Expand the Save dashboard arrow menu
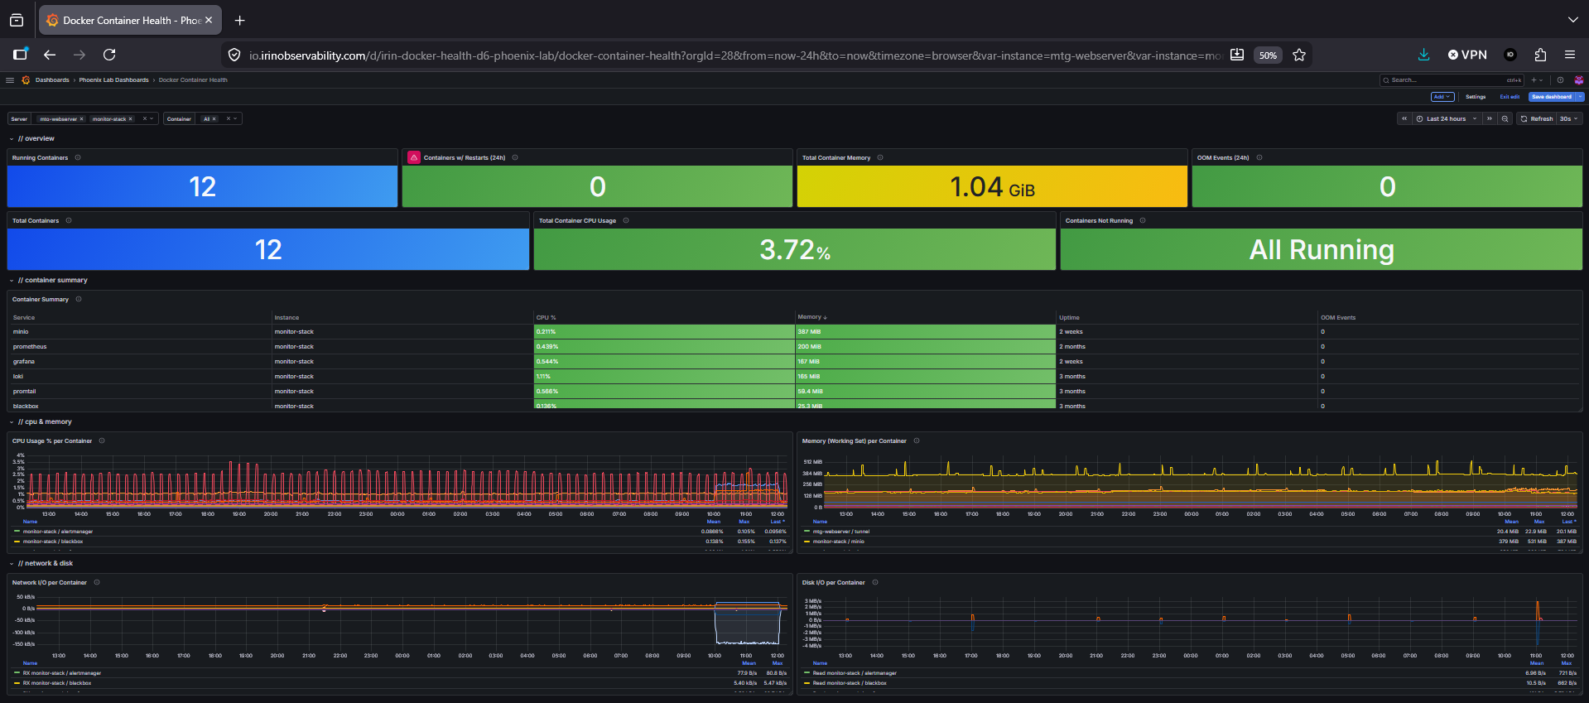This screenshot has width=1589, height=703. [x=1580, y=97]
